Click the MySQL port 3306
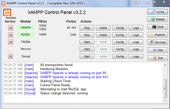 73,35
